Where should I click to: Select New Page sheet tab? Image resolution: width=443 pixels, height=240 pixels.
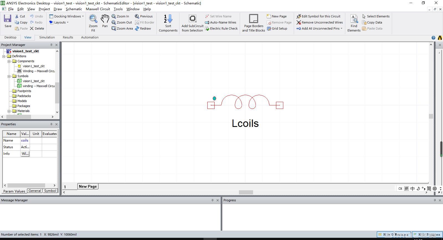click(x=88, y=186)
